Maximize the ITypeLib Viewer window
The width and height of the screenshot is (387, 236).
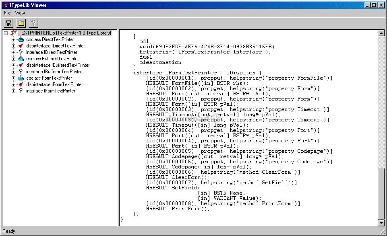point(374,5)
